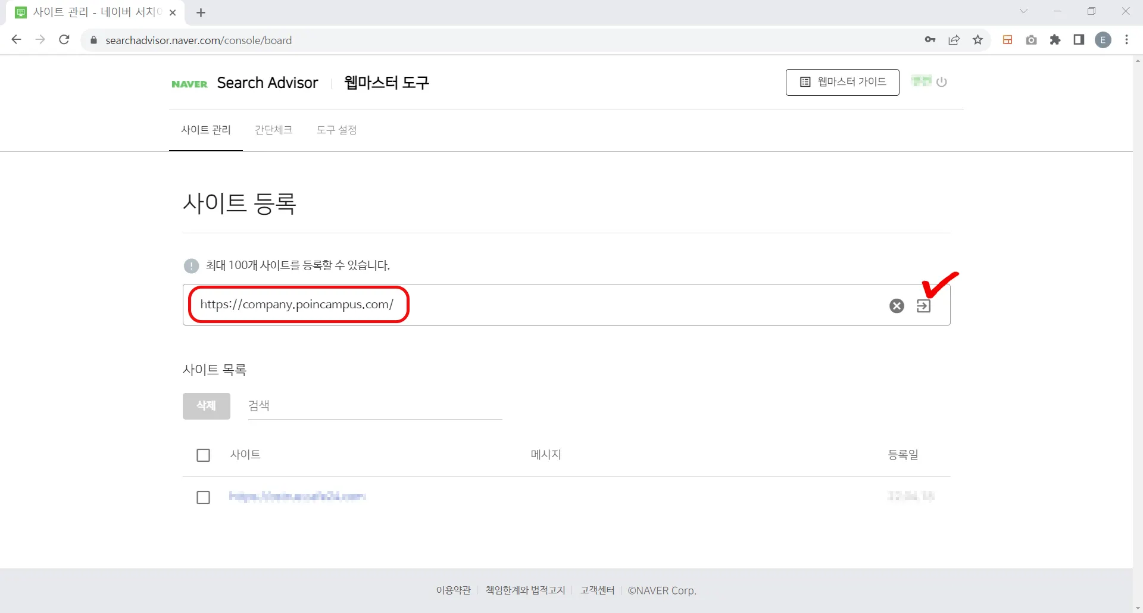Image resolution: width=1143 pixels, height=613 pixels.
Task: Click the scrollbar up arrow
Action: click(1138, 61)
